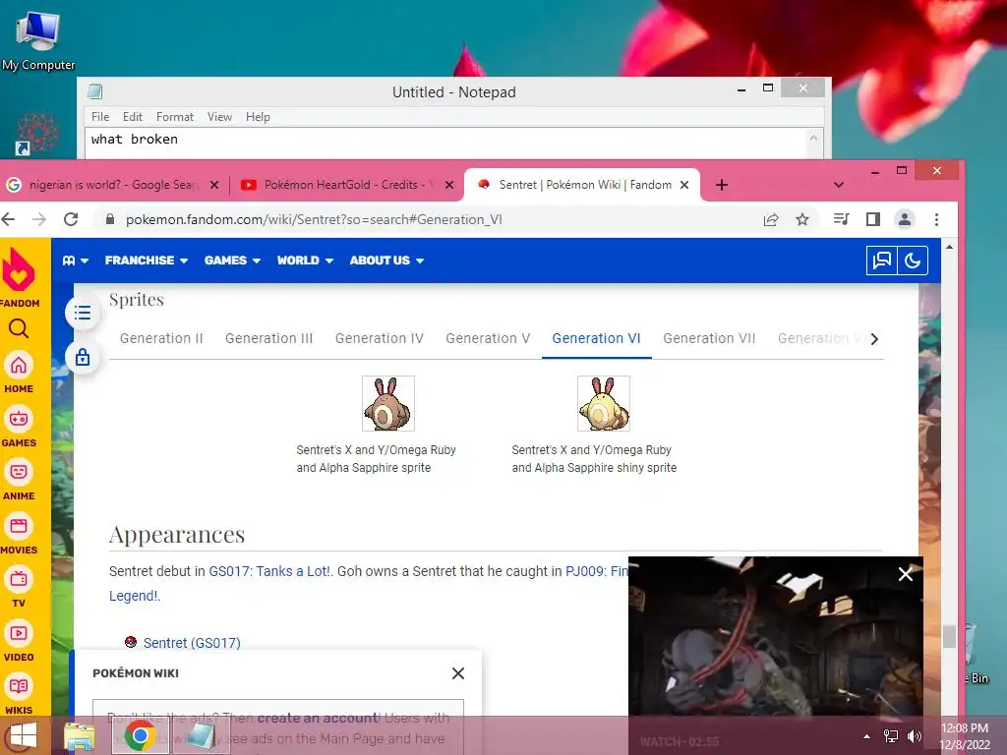Open Notepad Edit menu
1007x755 pixels.
point(133,117)
